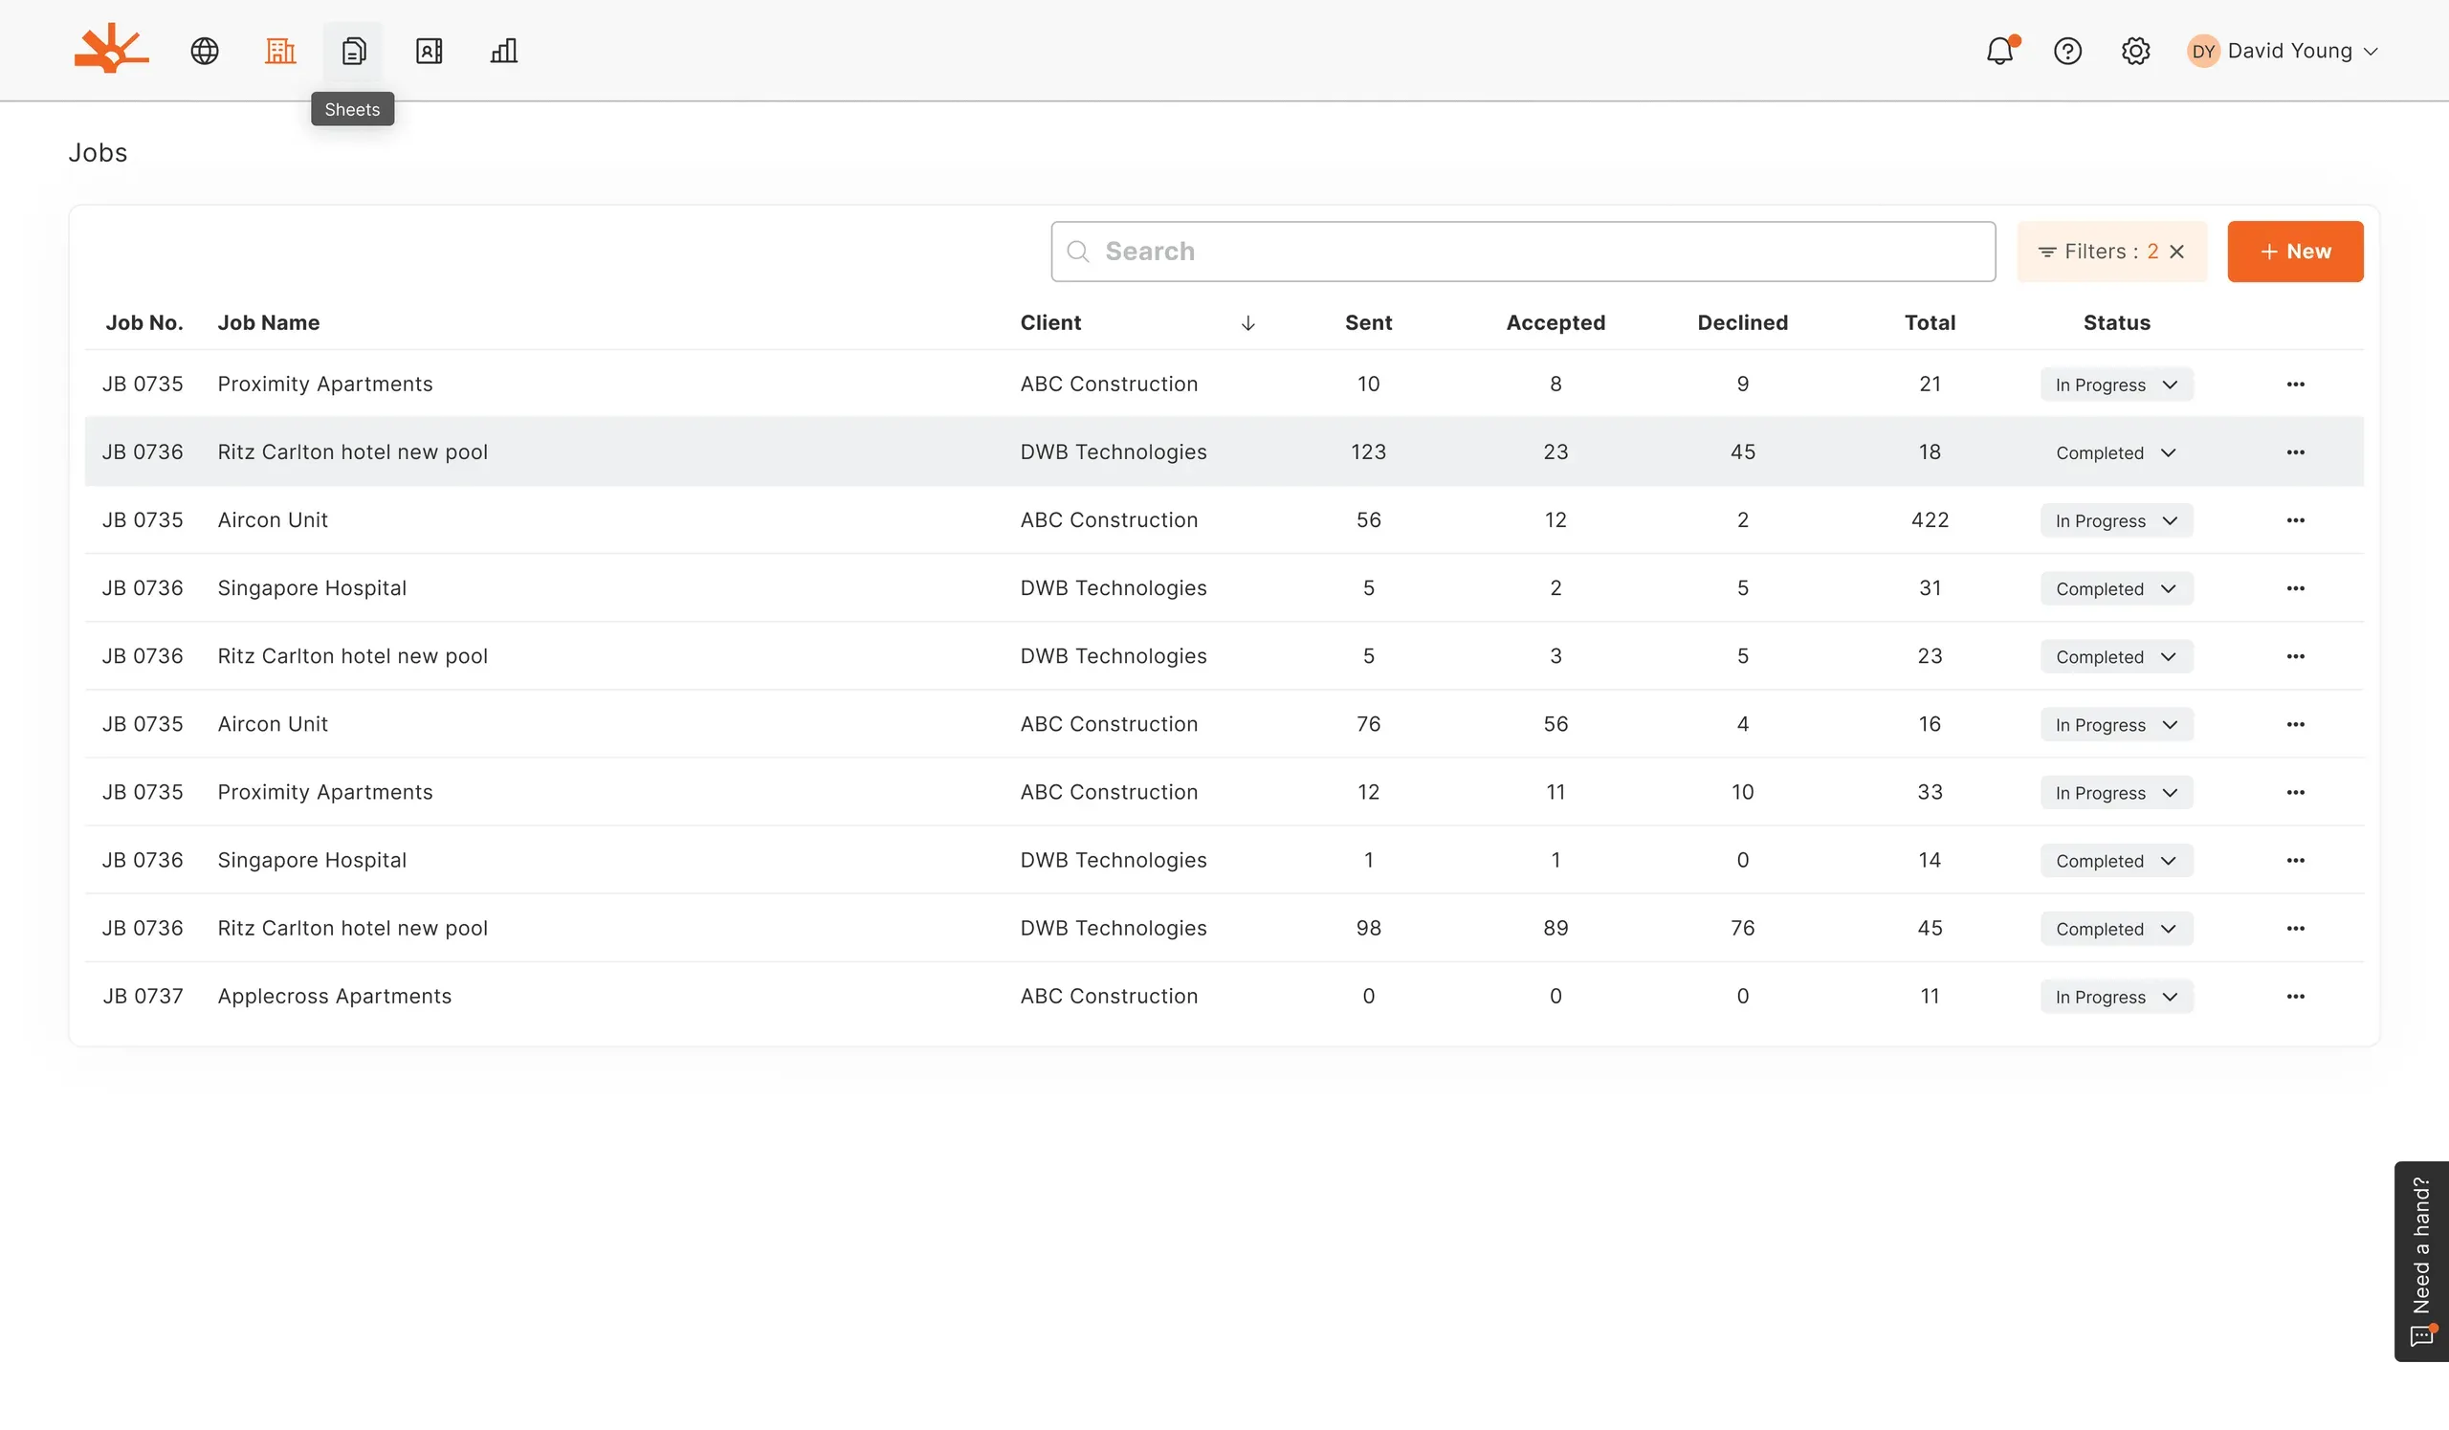Select Singapore Hospital row with Total 14
Image resolution: width=2449 pixels, height=1430 pixels.
(x=1224, y=860)
